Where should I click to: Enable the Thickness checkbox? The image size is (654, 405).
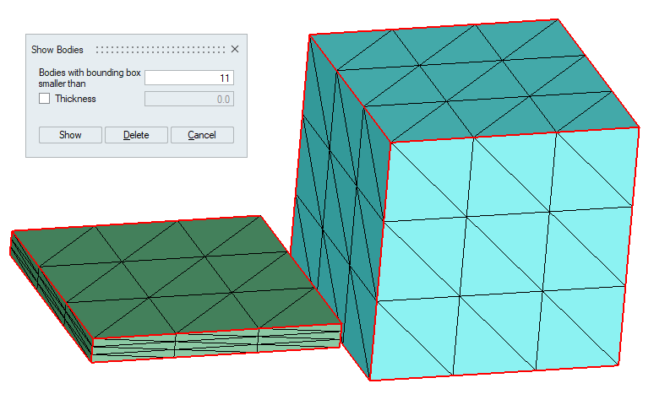(x=45, y=99)
